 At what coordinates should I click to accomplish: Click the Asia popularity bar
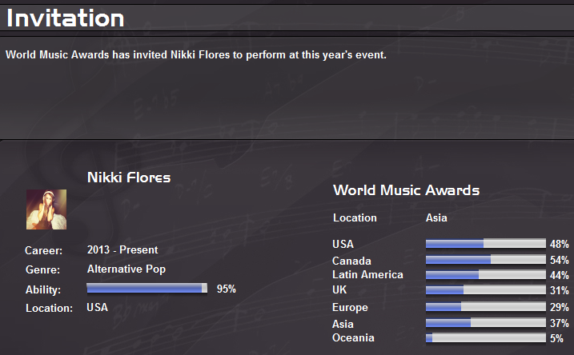pyautogui.click(x=485, y=323)
